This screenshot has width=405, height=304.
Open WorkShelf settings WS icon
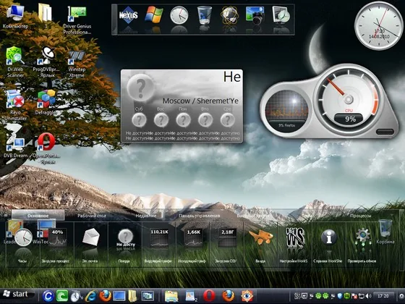pos(295,237)
